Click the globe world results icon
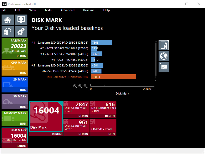 [x=164, y=56]
